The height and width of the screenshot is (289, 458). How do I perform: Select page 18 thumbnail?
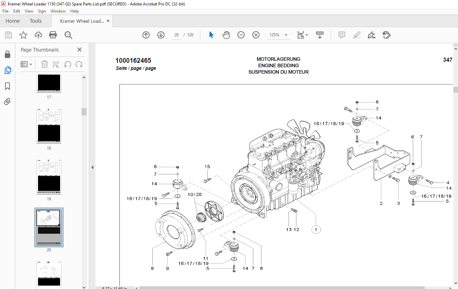tap(49, 126)
